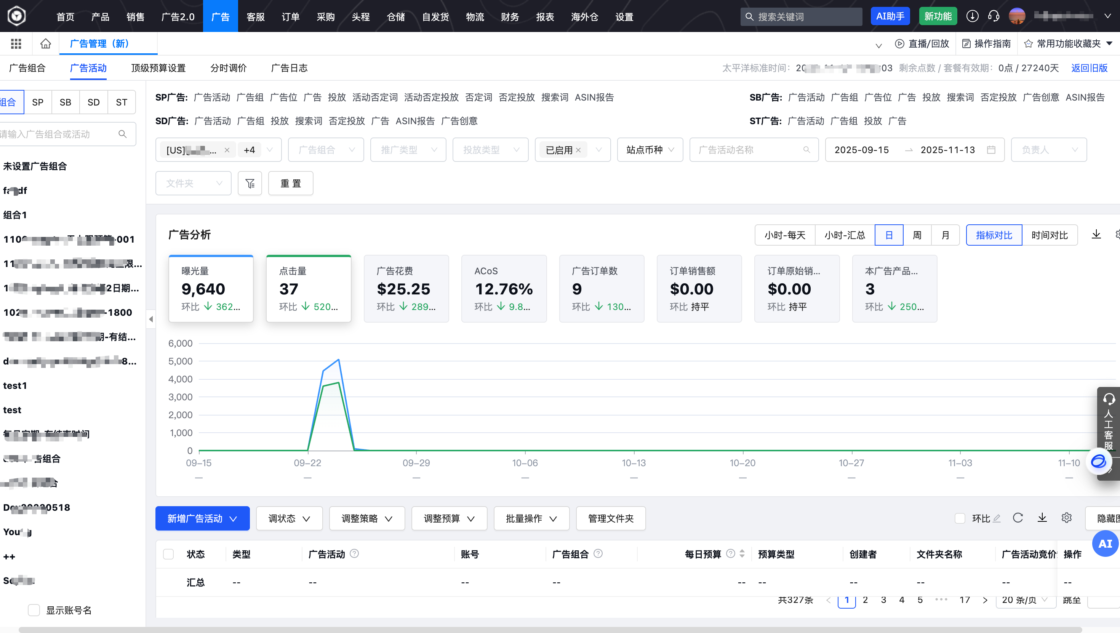Switch to the 广告组合 tab
Viewport: 1120px width, 633px height.
pyautogui.click(x=27, y=68)
